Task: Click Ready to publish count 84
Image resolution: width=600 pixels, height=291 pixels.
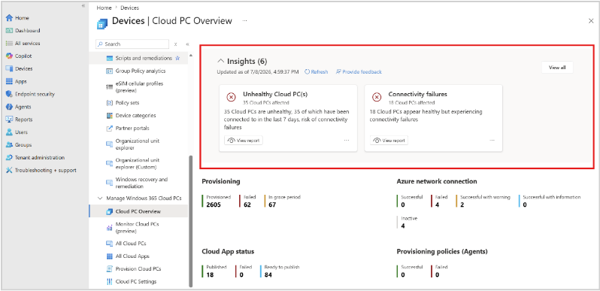Action: pyautogui.click(x=268, y=274)
